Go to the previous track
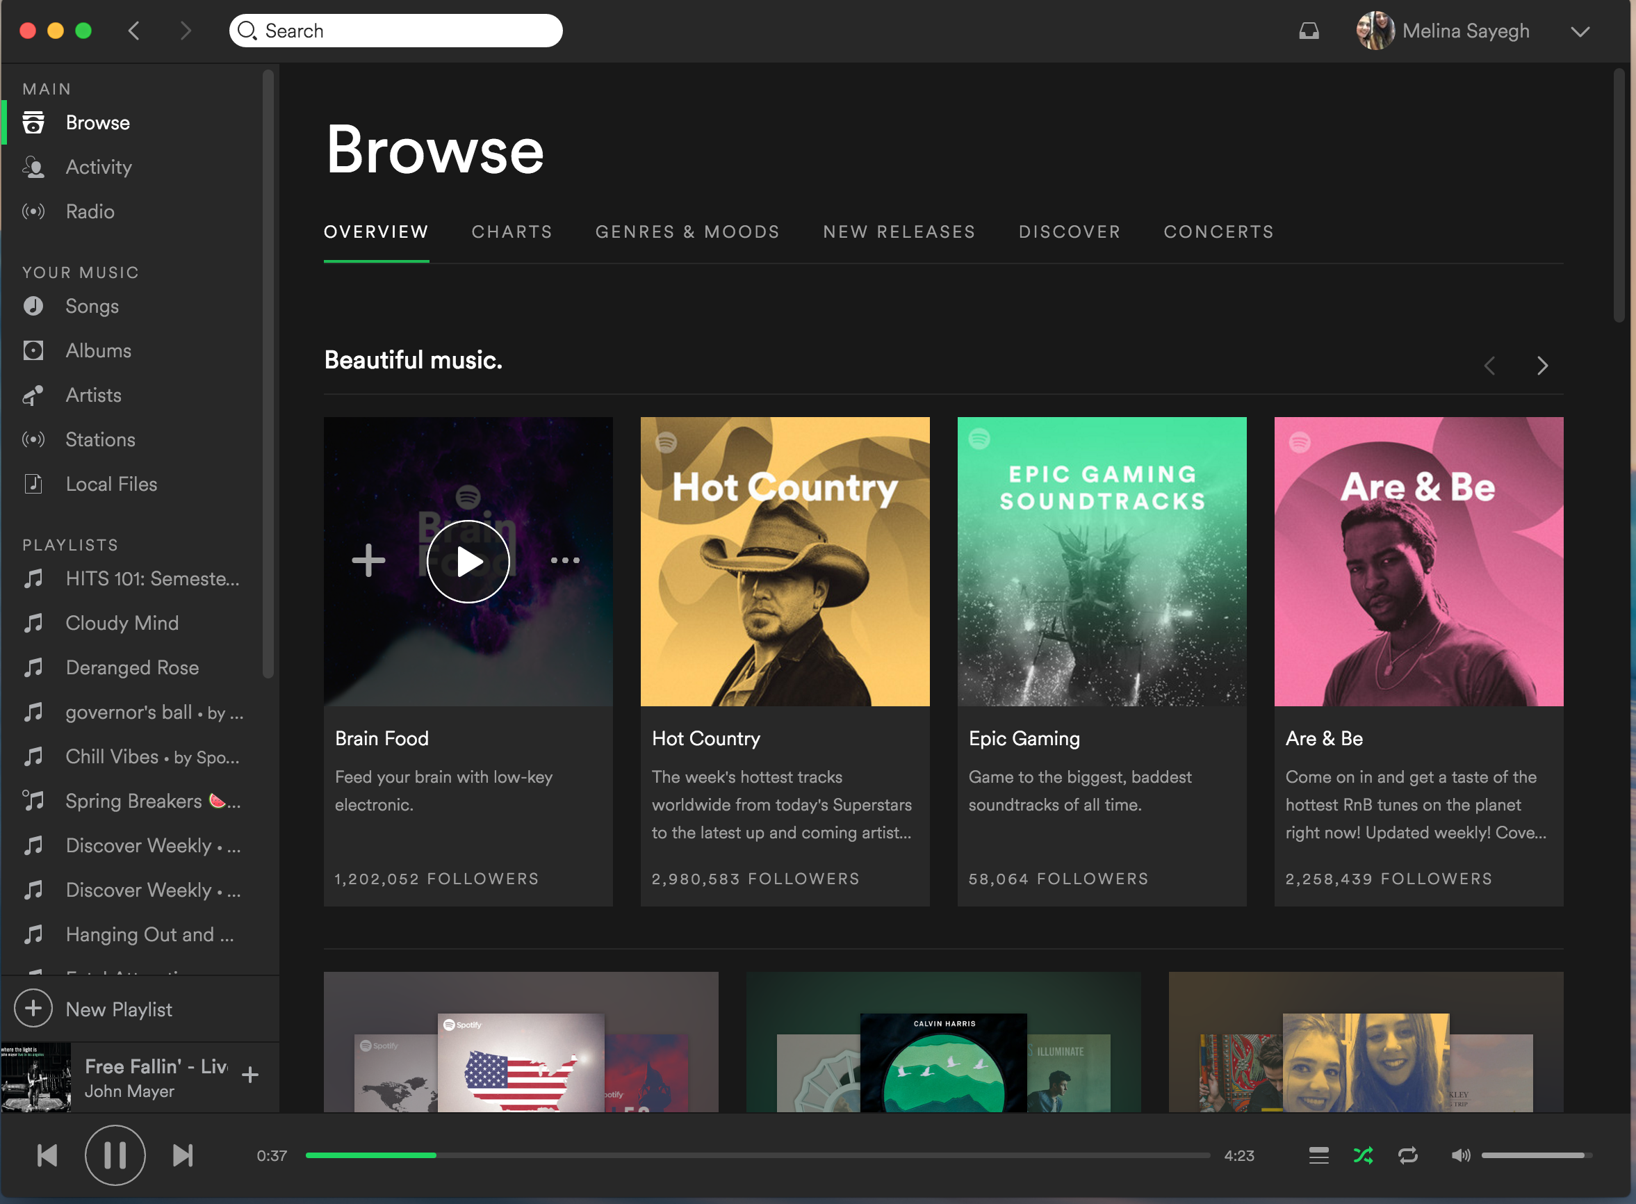 click(47, 1155)
